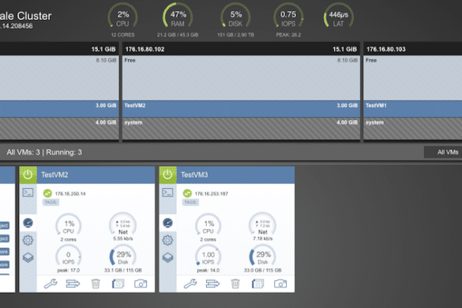Click TestVM3 TAGS label
This screenshot has width=462, height=308.
coord(190,202)
